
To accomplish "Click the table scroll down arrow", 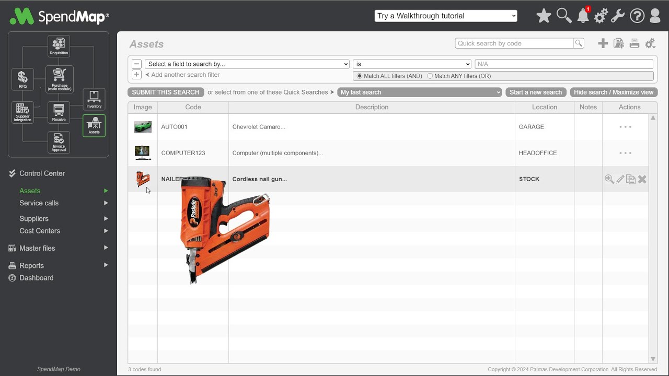I will pos(653,359).
